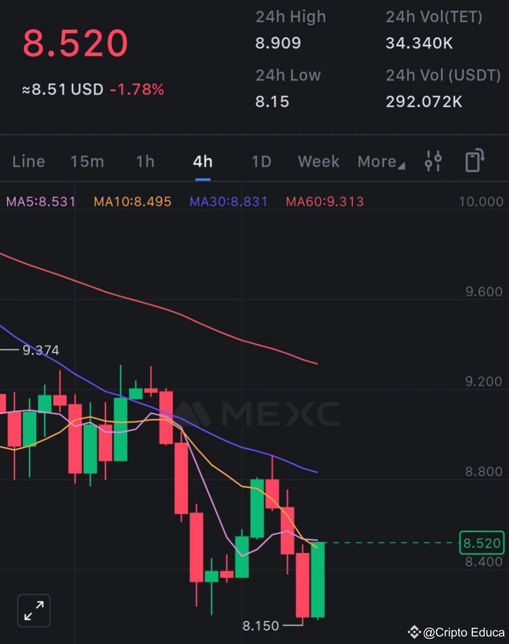Click the 24h High value 8.909
Screen dimensions: 509x644
[x=278, y=43]
